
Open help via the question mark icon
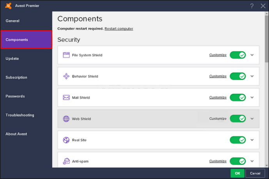[252, 6]
